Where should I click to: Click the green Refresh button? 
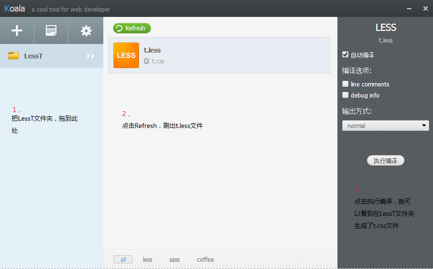coord(132,28)
